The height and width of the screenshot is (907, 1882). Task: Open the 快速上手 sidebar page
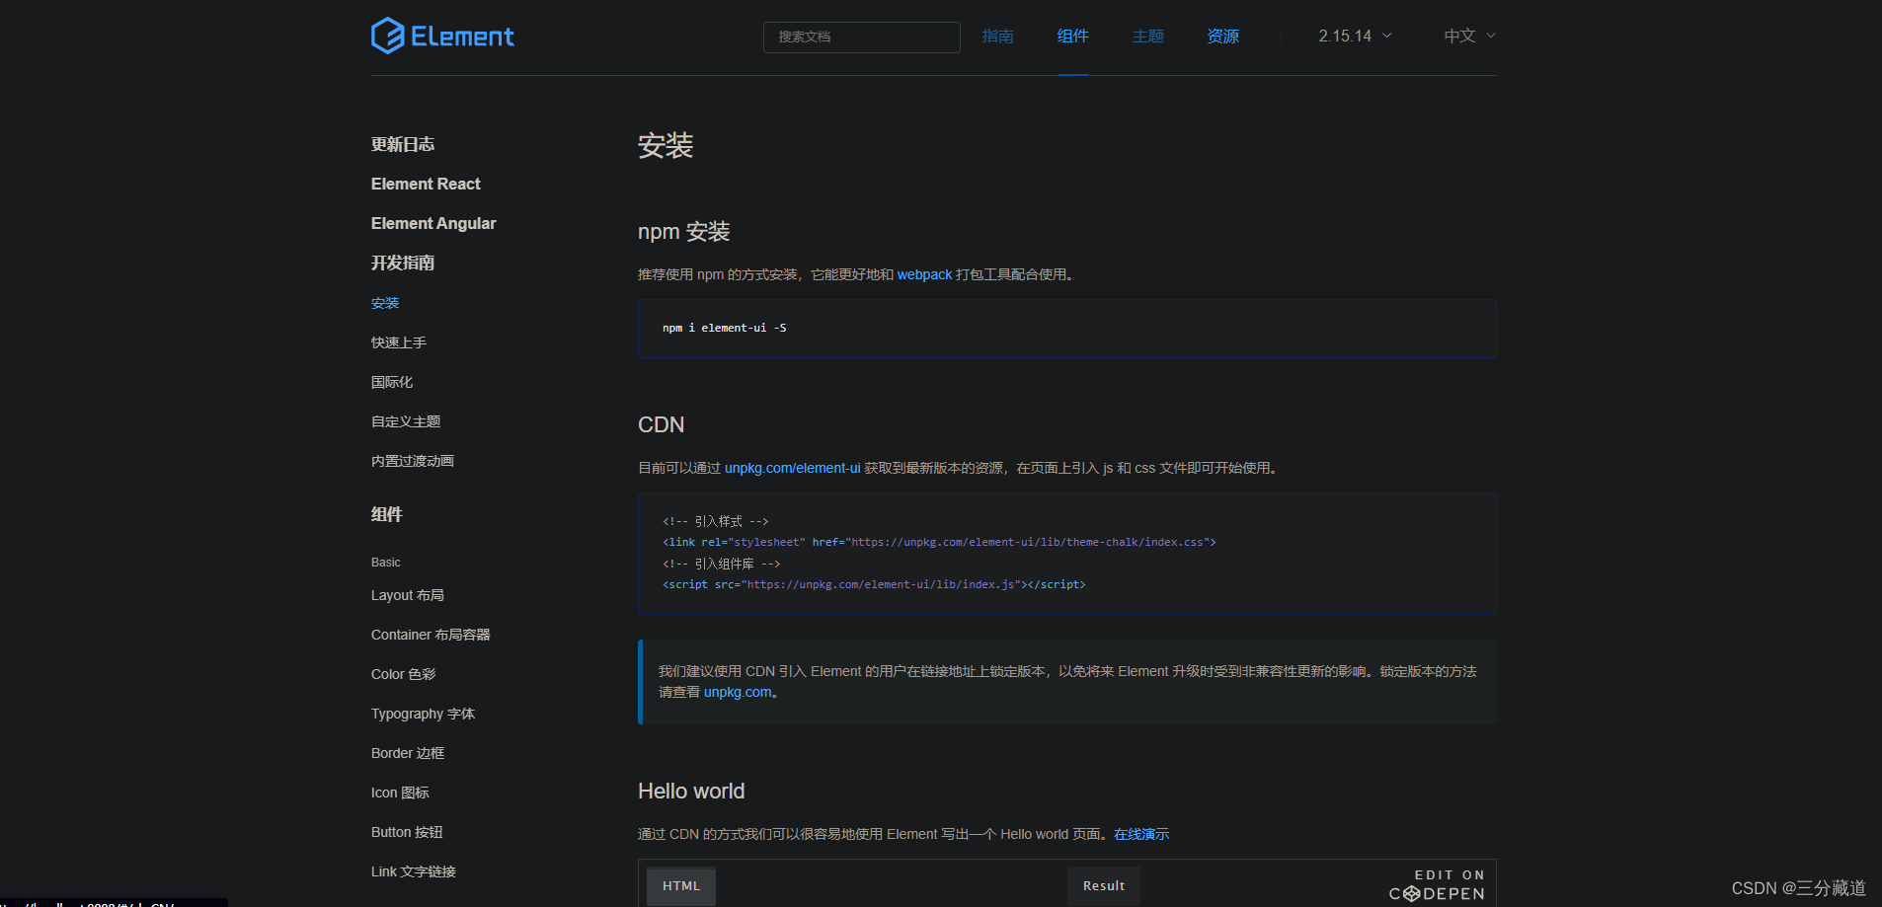click(x=398, y=342)
